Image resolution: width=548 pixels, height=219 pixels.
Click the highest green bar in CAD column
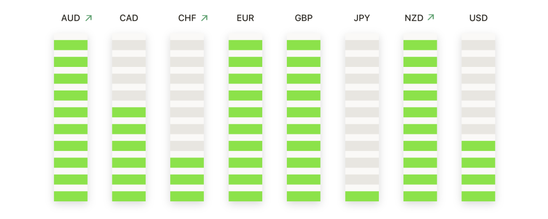point(129,112)
